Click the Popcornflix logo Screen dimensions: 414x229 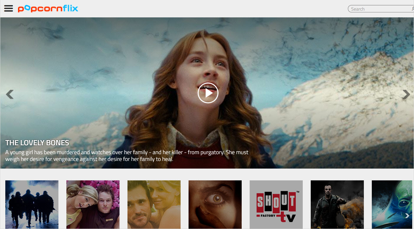pyautogui.click(x=48, y=9)
